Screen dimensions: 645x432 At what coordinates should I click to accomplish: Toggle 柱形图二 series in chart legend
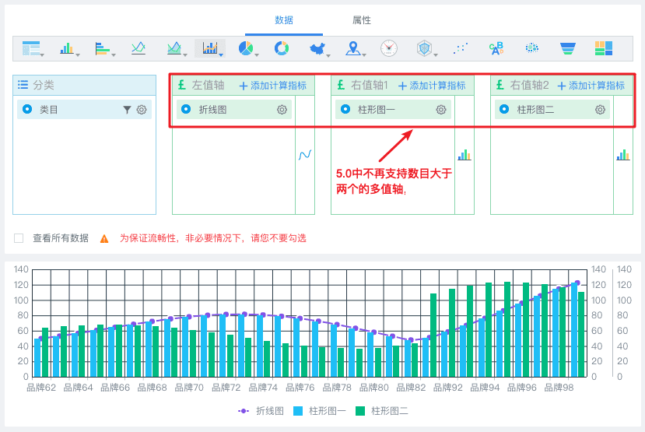click(x=382, y=411)
